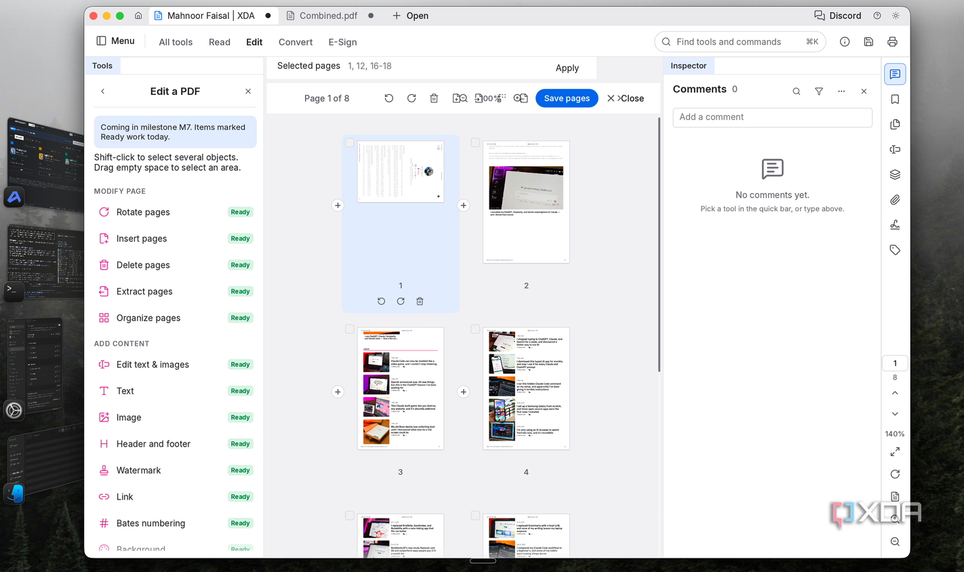Open the Discord link
Screen dimensions: 964x572
838,16
